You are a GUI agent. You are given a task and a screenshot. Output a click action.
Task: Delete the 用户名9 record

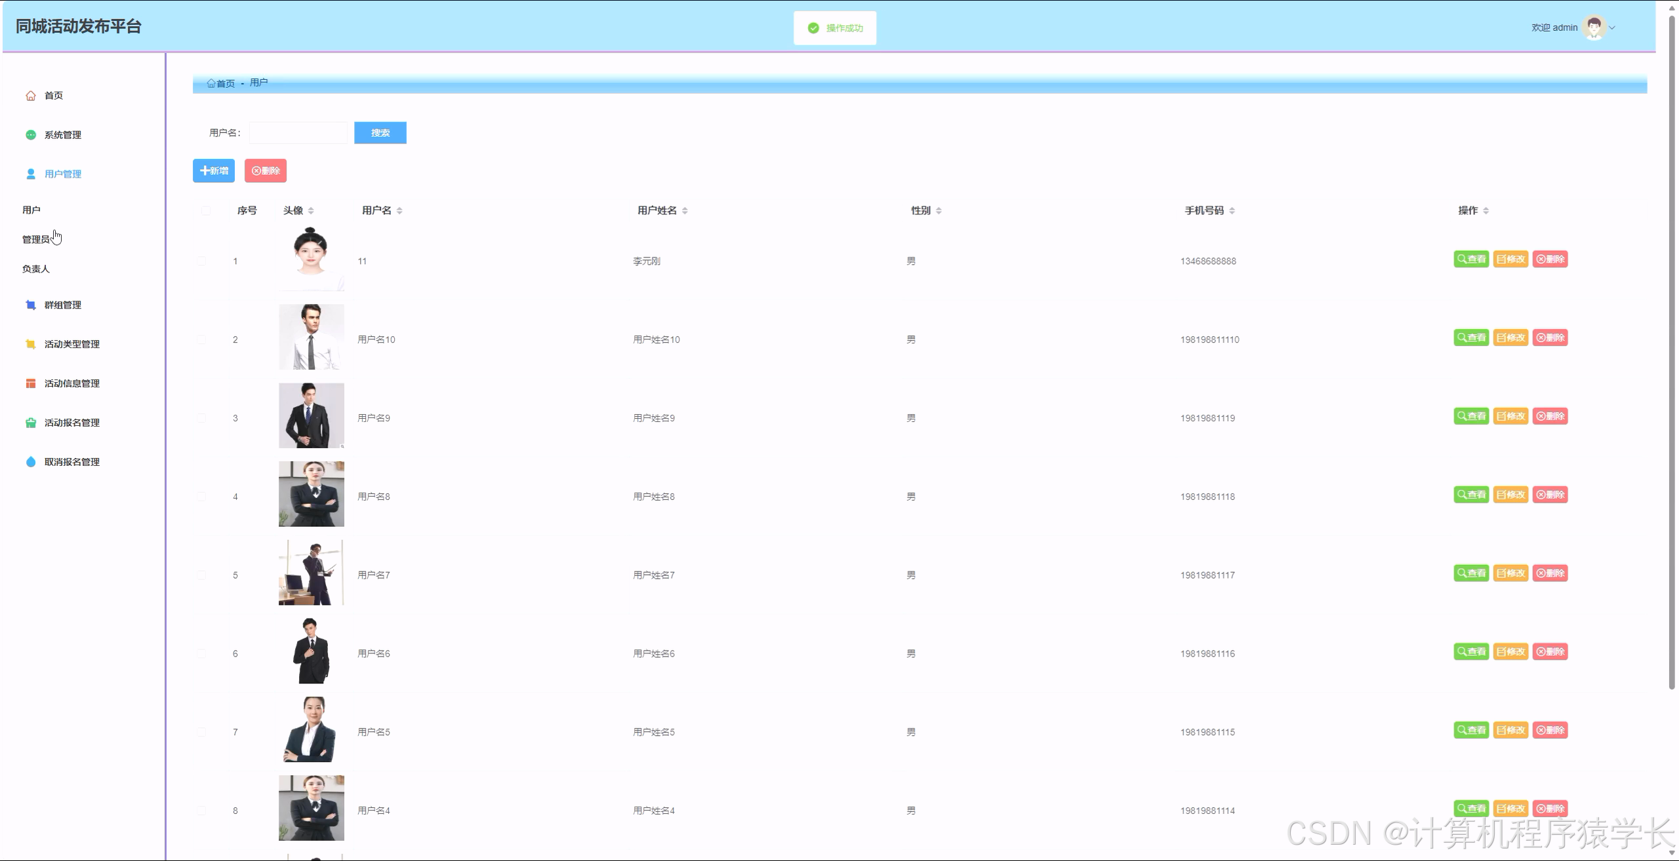[x=1550, y=417]
